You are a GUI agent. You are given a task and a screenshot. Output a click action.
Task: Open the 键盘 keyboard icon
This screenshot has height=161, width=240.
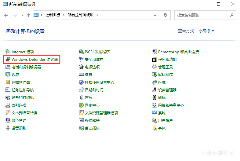[81, 75]
